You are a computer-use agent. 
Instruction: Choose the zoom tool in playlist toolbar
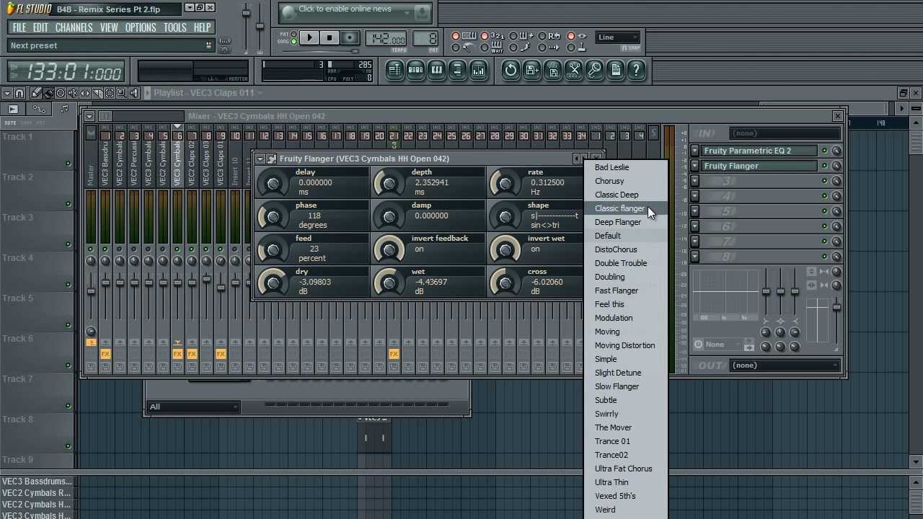122,93
